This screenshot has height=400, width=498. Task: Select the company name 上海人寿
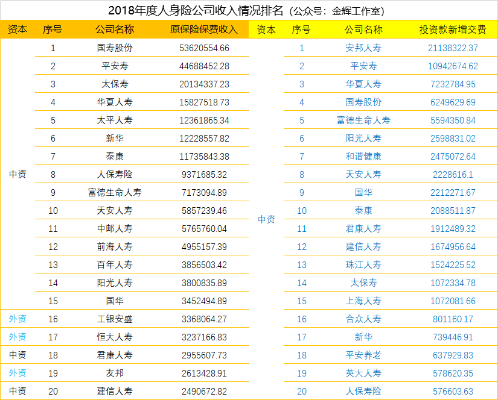[363, 301]
